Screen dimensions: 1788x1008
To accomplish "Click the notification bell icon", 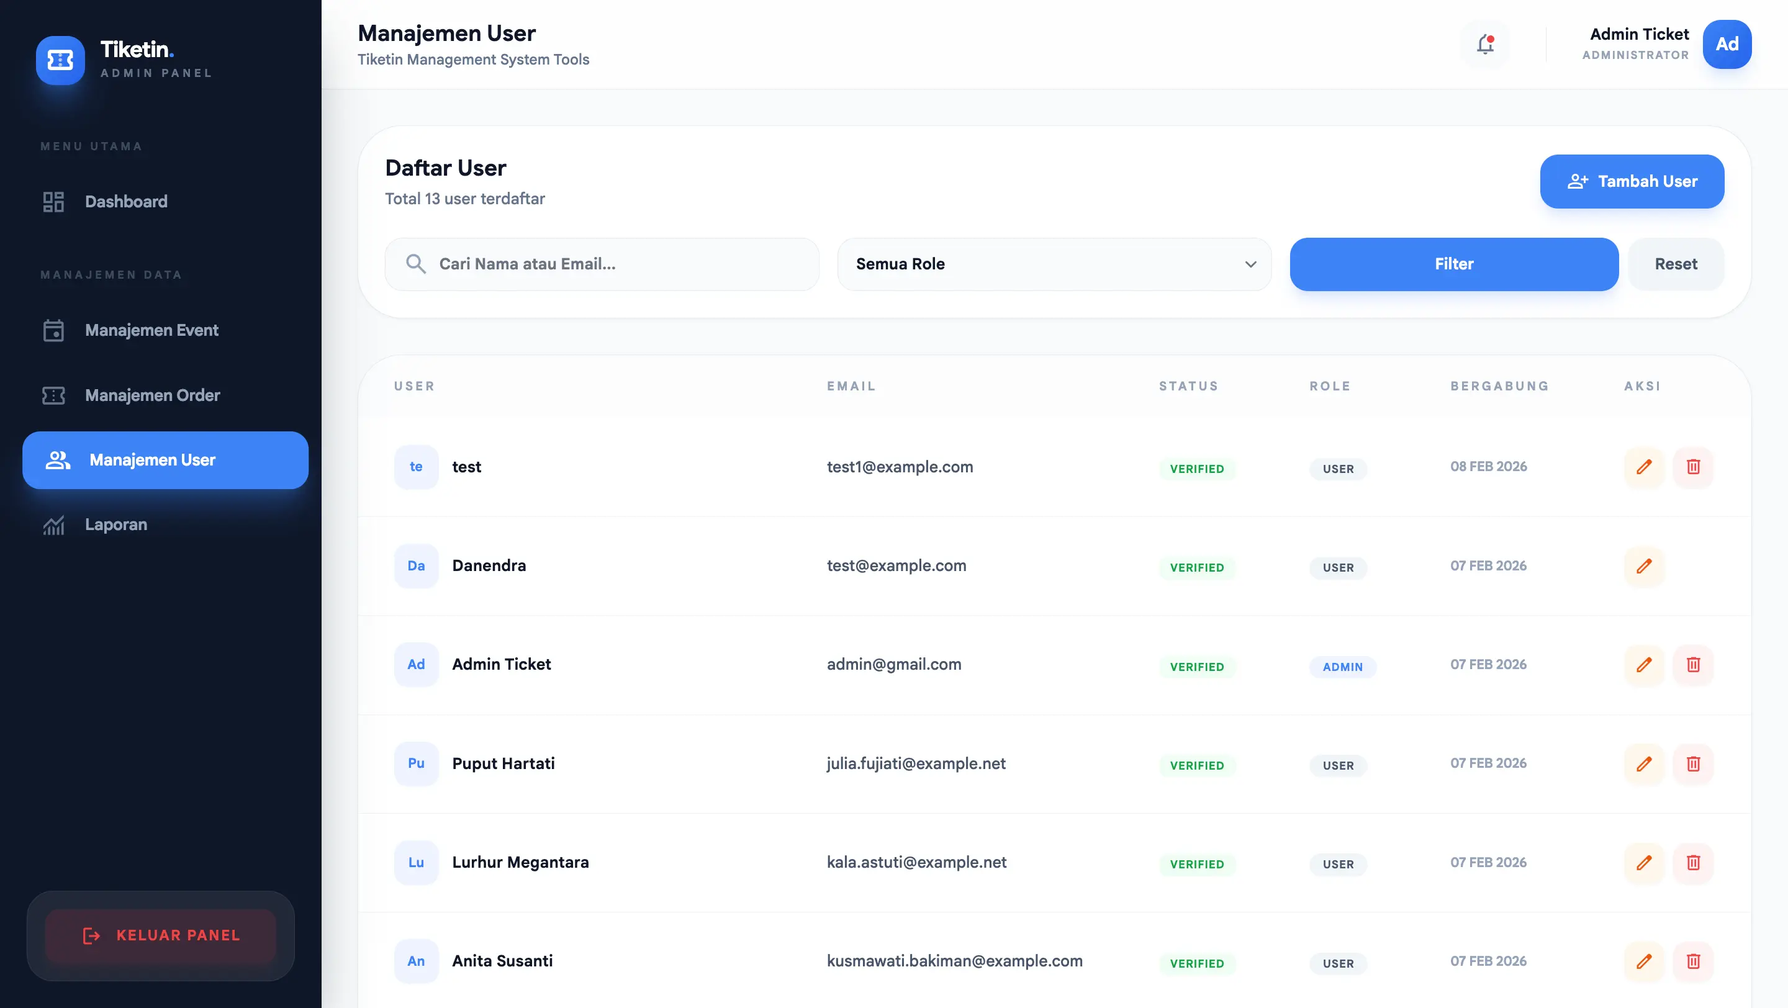I will (1484, 45).
